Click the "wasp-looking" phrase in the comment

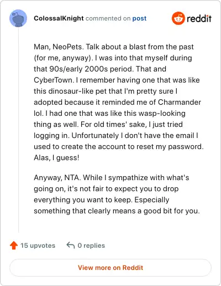click(x=162, y=114)
